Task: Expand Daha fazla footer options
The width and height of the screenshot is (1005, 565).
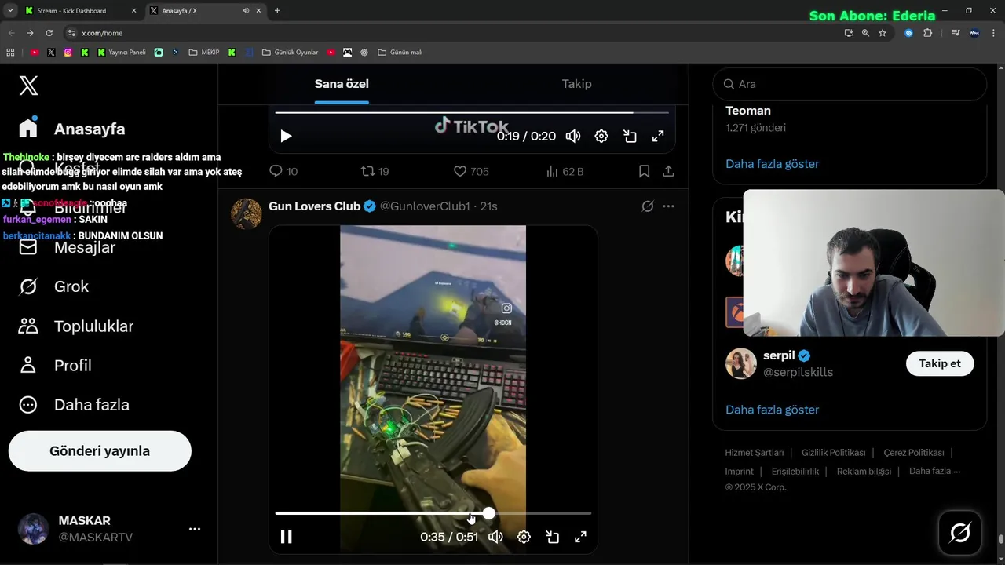Action: pyautogui.click(x=934, y=472)
